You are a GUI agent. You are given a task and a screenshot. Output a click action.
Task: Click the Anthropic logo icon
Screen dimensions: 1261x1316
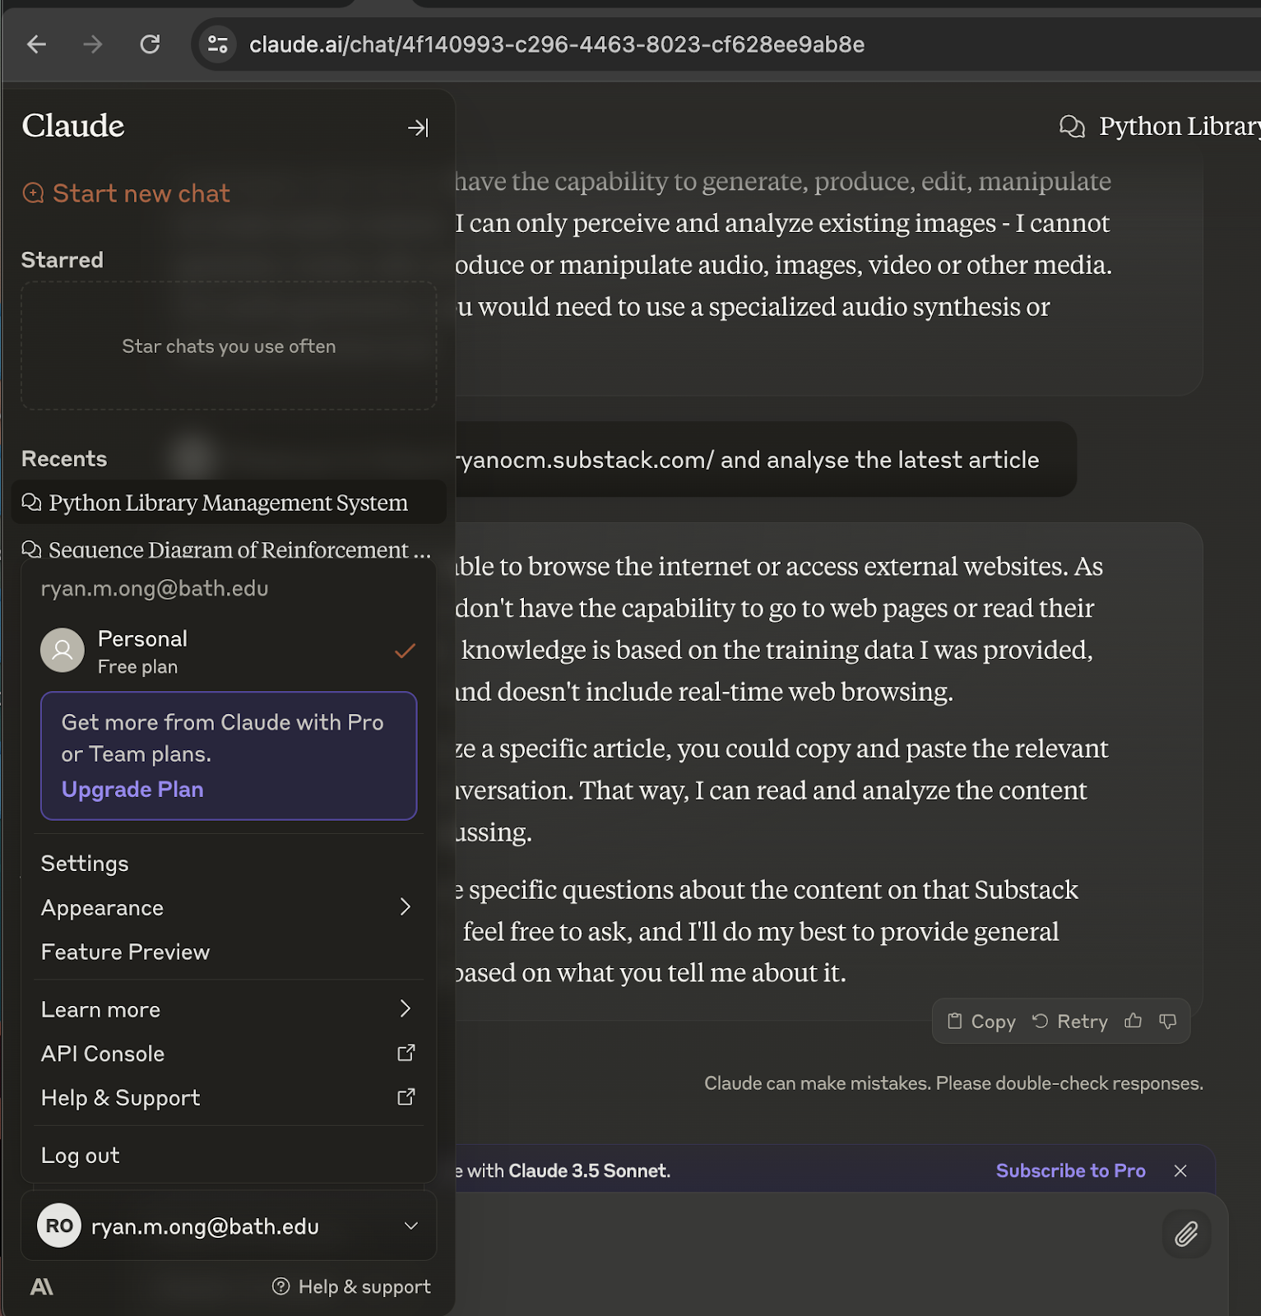pos(42,1287)
